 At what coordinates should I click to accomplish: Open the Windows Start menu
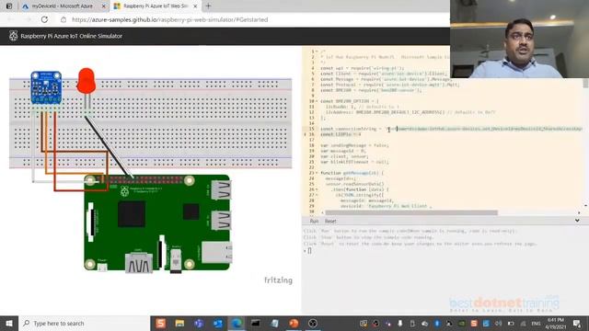(9, 323)
